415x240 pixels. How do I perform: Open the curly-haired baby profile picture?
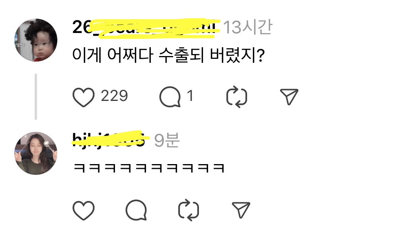pyautogui.click(x=36, y=40)
